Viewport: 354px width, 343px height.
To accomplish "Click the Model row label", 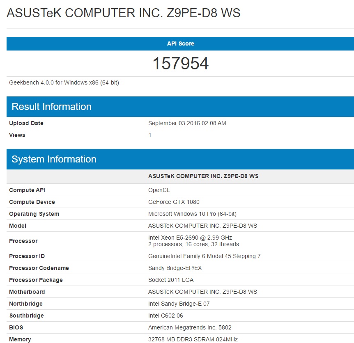I will point(18,226).
